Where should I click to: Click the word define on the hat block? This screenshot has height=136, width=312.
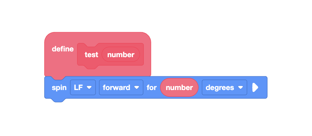pos(63,49)
